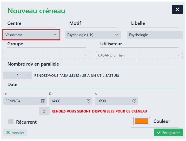Expand the Utilisateur dropdown CASANO Emilien
Screen dimensions: 186x141
pos(139,55)
